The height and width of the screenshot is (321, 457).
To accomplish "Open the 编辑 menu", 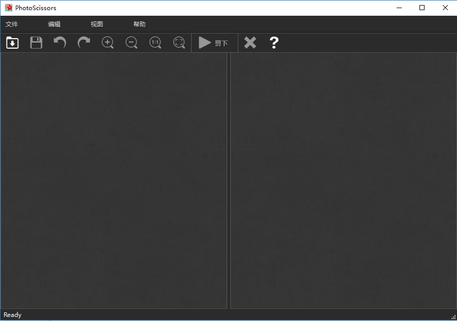I will tap(53, 24).
